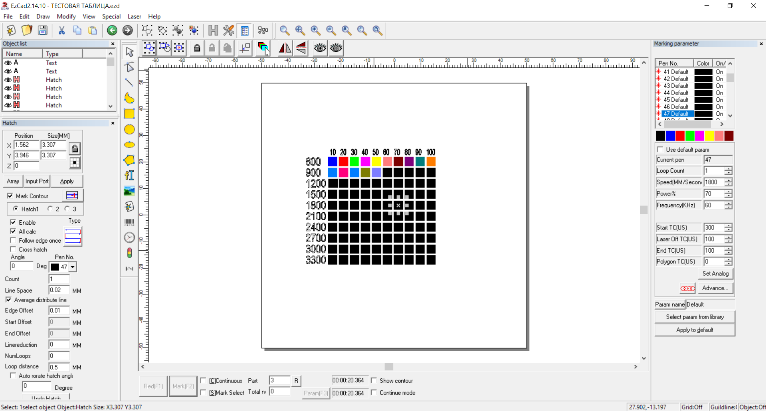The image size is (766, 411).
Task: Click the Zoom In magnifier icon
Action: (315, 30)
